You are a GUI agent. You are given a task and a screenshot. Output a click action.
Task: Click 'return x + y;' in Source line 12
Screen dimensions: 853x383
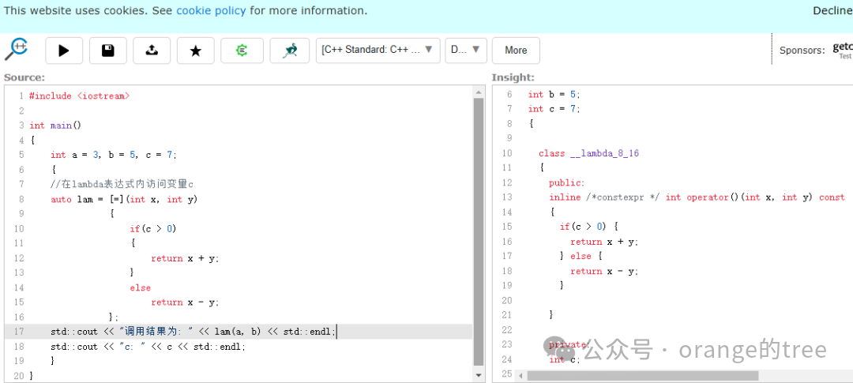pos(185,258)
